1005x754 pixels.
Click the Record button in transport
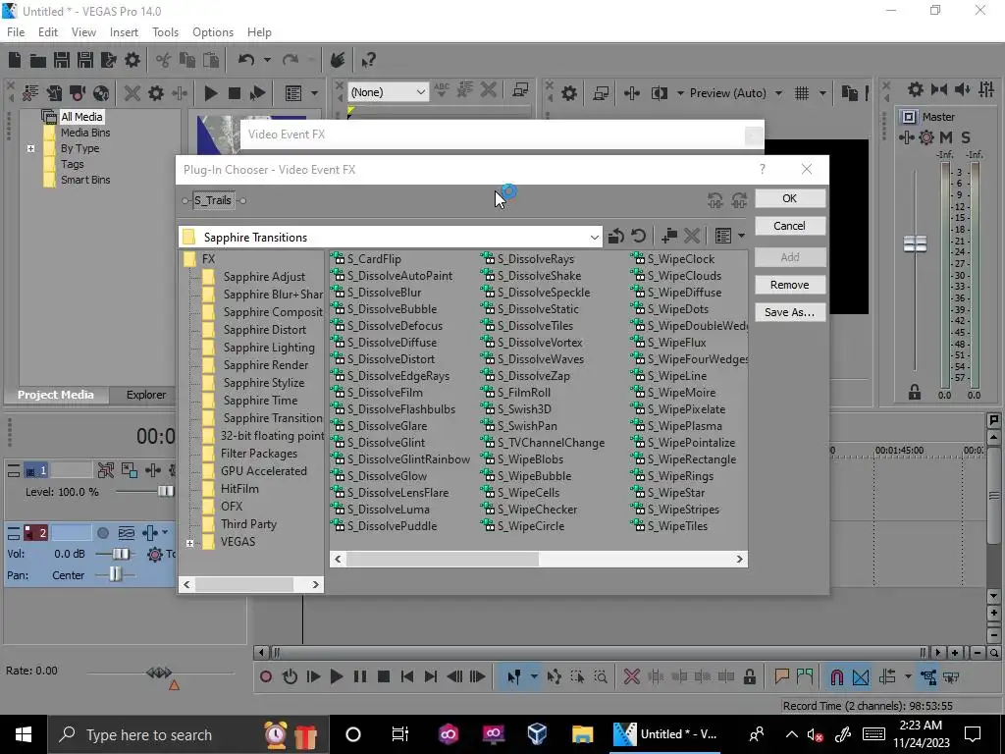[266, 676]
